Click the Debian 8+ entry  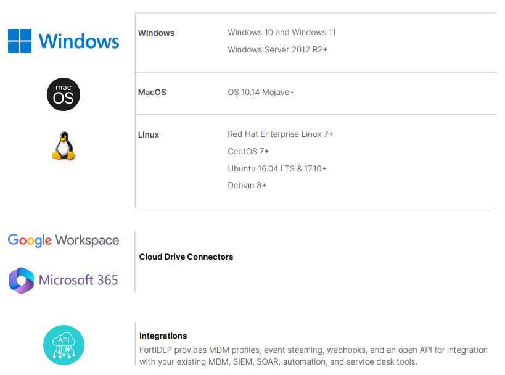(247, 186)
